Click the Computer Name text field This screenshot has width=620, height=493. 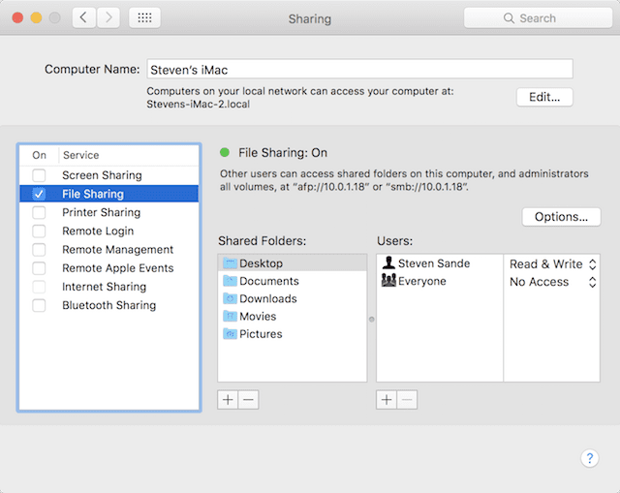pos(359,69)
